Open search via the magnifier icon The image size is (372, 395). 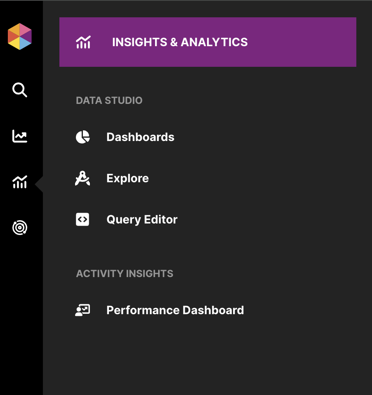(20, 89)
